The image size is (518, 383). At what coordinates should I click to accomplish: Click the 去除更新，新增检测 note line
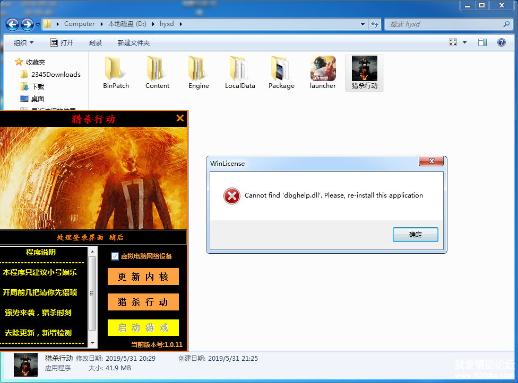(38, 333)
